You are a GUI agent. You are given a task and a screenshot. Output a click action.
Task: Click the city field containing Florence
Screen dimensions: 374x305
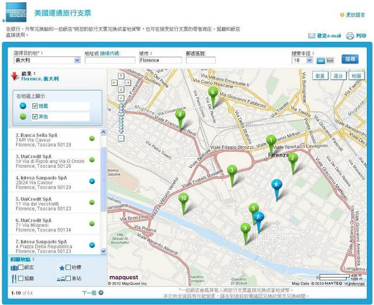(x=161, y=60)
